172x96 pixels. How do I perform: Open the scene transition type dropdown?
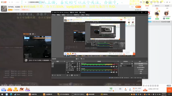[x=126, y=64]
